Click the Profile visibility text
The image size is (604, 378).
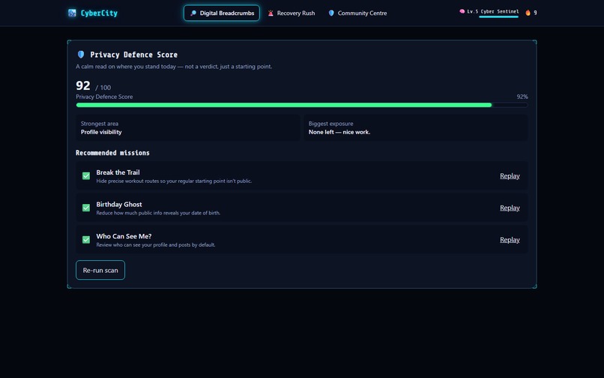point(101,132)
